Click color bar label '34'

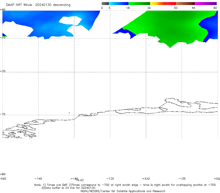[x=149, y=8]
